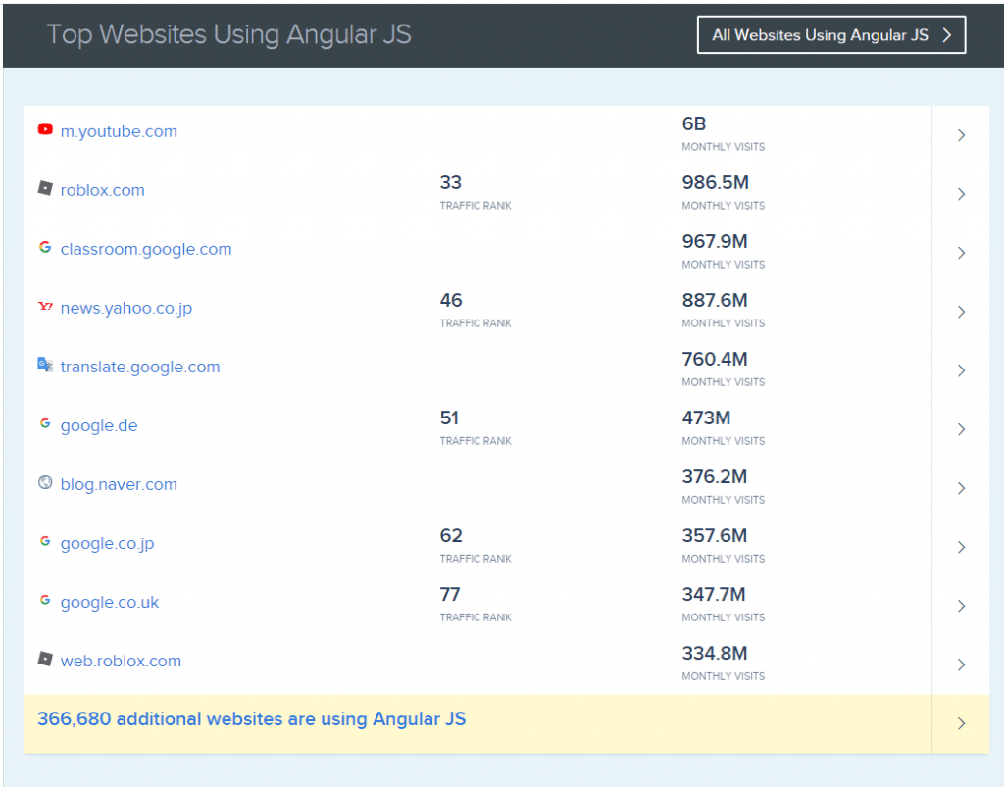
Task: Click the Google Translate icon
Action: click(x=44, y=366)
